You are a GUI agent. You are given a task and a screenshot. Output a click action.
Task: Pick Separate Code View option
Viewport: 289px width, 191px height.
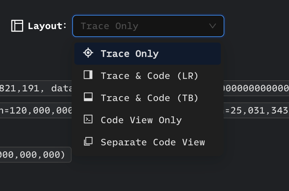(x=152, y=142)
